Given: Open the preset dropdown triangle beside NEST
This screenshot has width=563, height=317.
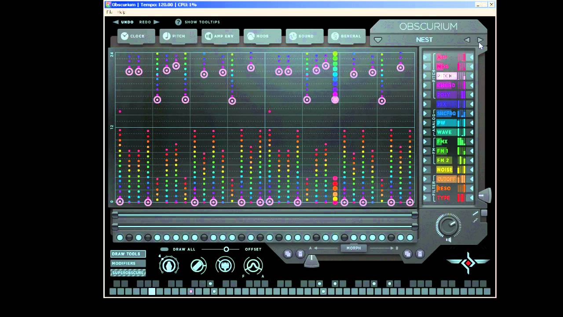Looking at the screenshot, I should pyautogui.click(x=378, y=40).
